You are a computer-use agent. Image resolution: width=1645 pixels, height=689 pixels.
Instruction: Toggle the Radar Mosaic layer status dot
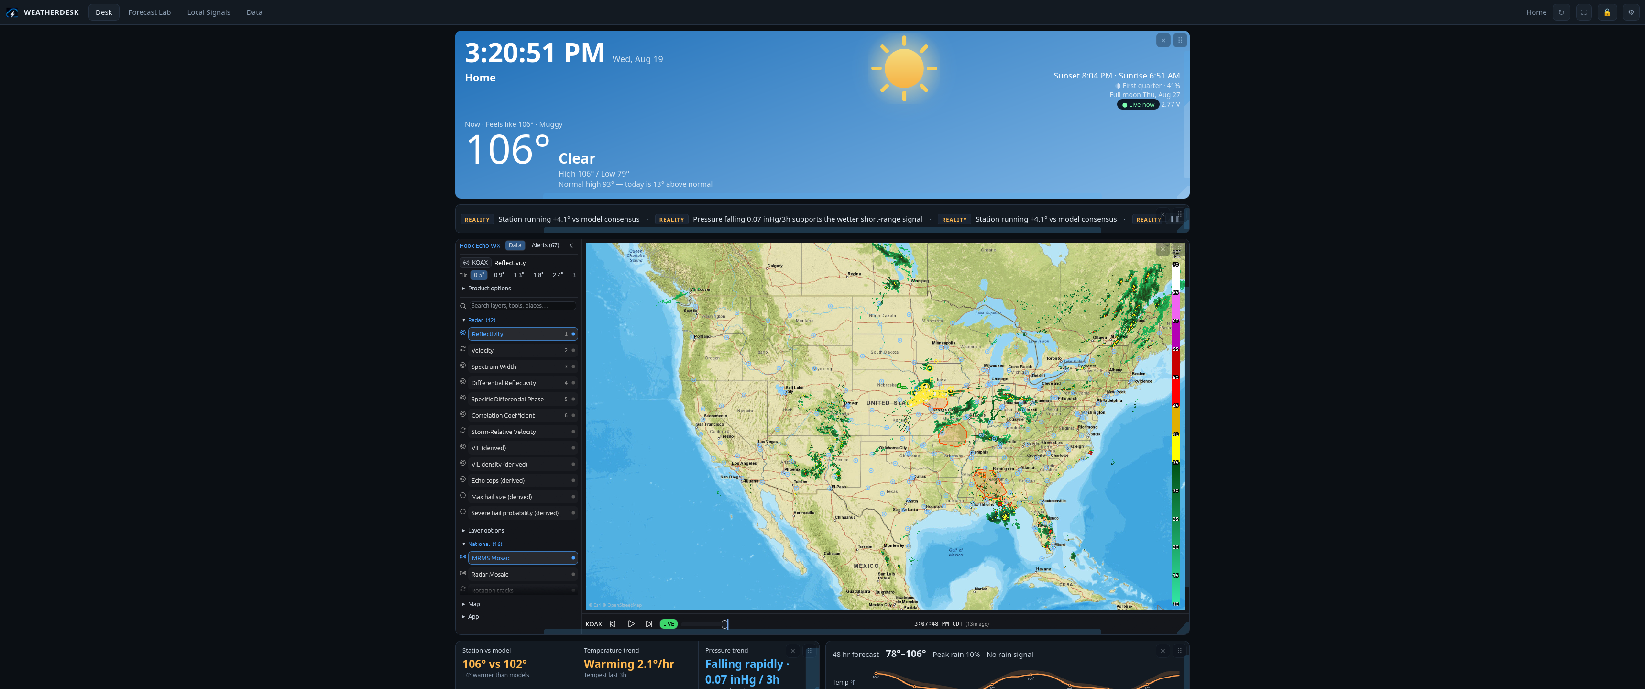pyautogui.click(x=573, y=575)
